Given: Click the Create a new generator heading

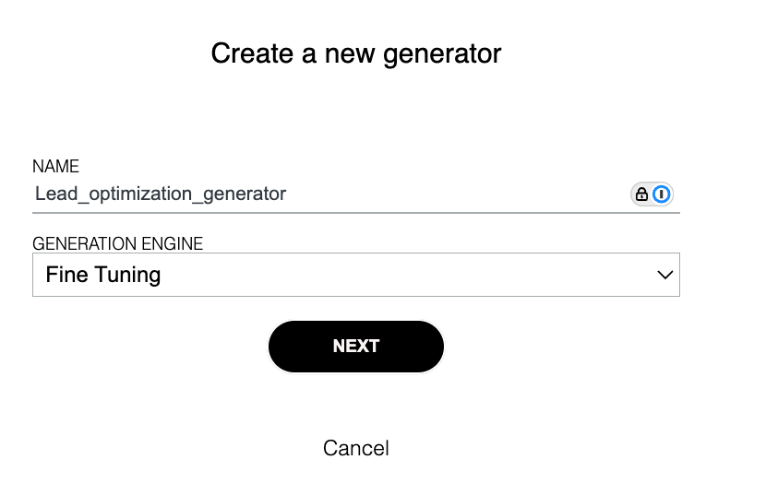Looking at the screenshot, I should pos(355,53).
